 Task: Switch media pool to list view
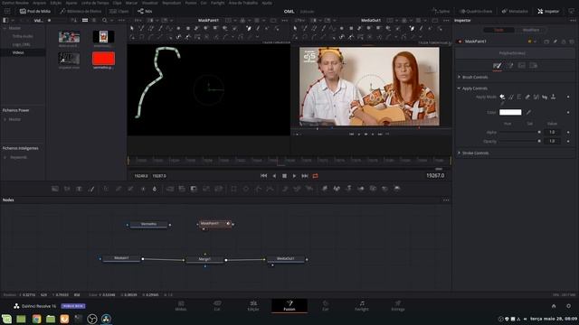(x=94, y=20)
